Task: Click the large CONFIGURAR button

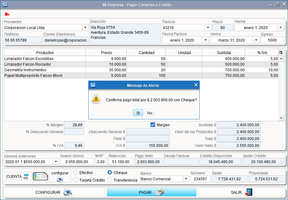Action: pos(54,192)
